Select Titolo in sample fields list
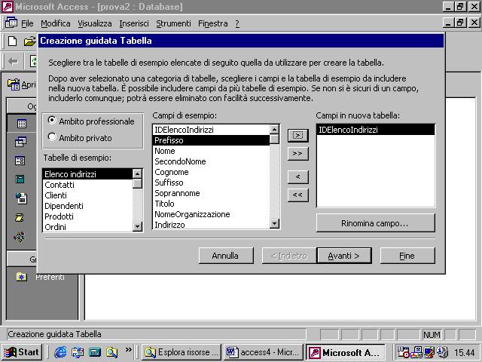482x362 pixels. [211, 204]
